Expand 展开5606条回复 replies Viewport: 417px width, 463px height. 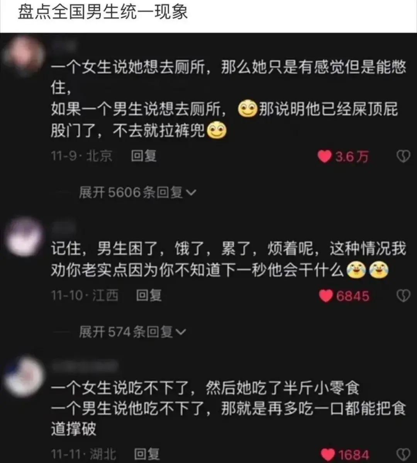(x=137, y=193)
